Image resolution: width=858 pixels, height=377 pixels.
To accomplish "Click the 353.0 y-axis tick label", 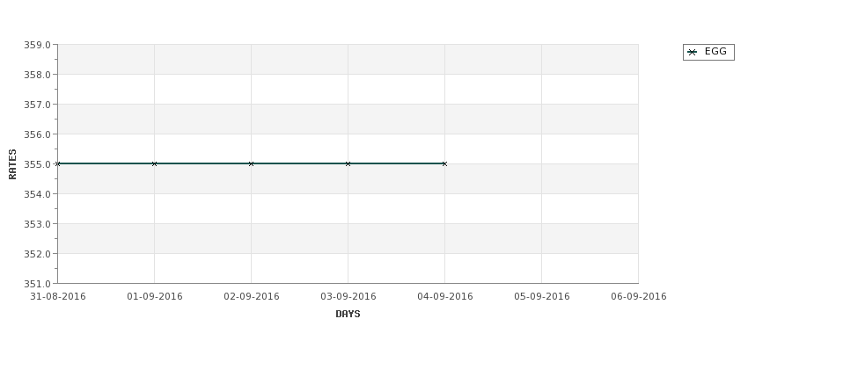I will point(37,224).
